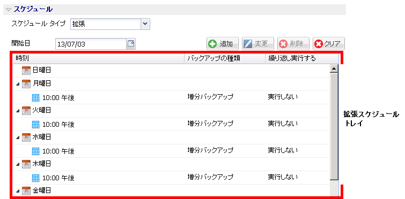Collapse the 火曜日 tree node
Image resolution: width=405 pixels, height=199 pixels.
(18, 111)
